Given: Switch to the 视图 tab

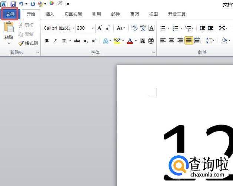Looking at the screenshot, I should (x=153, y=14).
